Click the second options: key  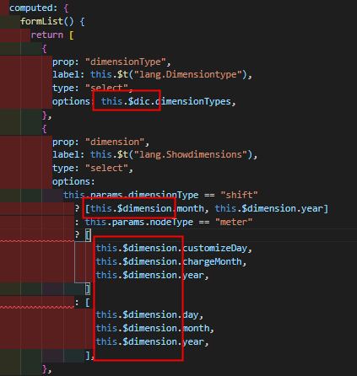click(x=73, y=182)
